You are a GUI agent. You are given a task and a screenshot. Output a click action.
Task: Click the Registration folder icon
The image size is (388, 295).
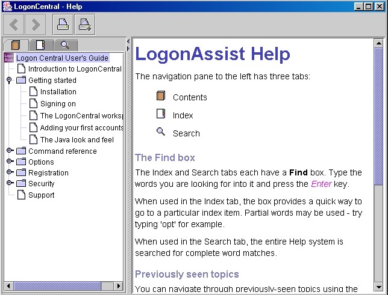(x=21, y=172)
